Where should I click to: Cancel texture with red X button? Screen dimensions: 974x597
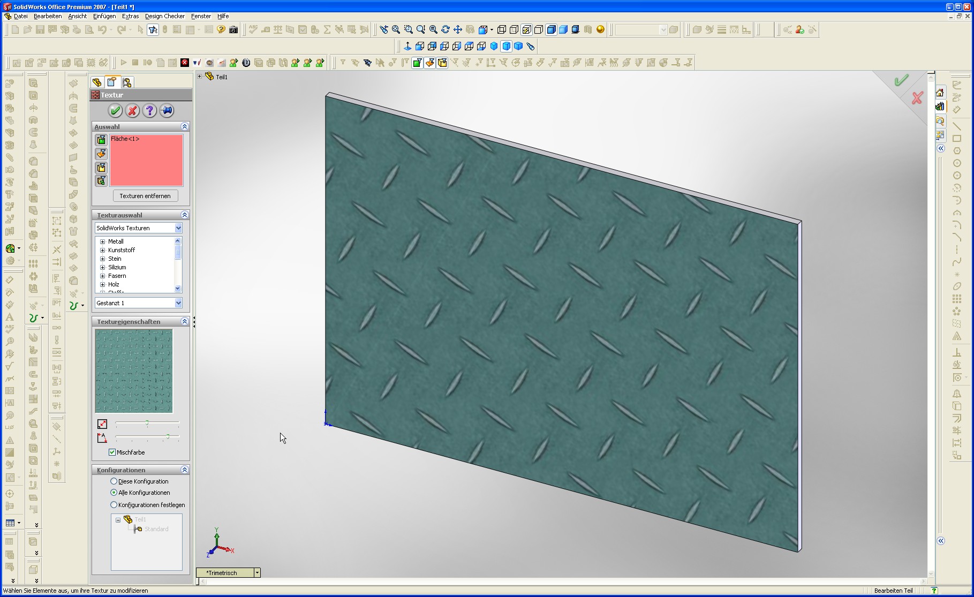(132, 111)
